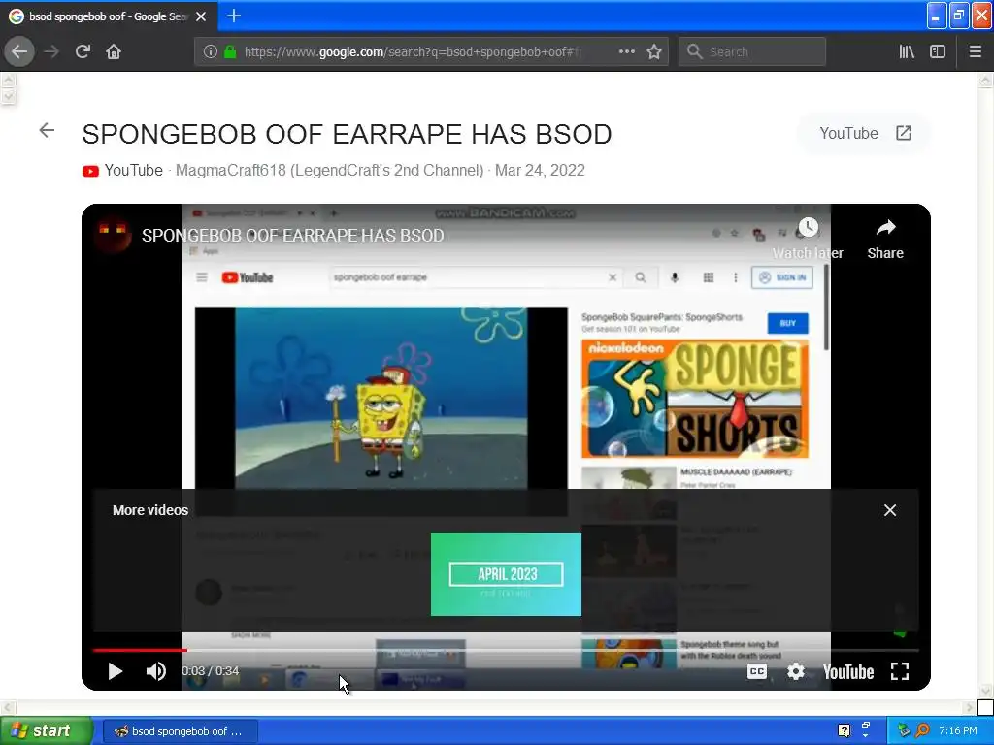Image resolution: width=994 pixels, height=745 pixels.
Task: Play the video with the play button
Action: pyautogui.click(x=115, y=671)
